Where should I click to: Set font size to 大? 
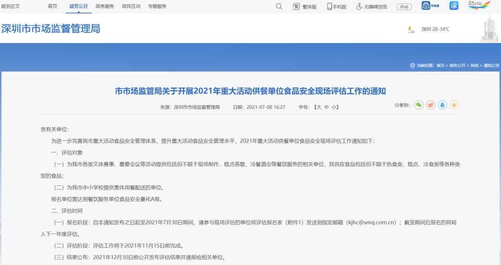pos(318,107)
